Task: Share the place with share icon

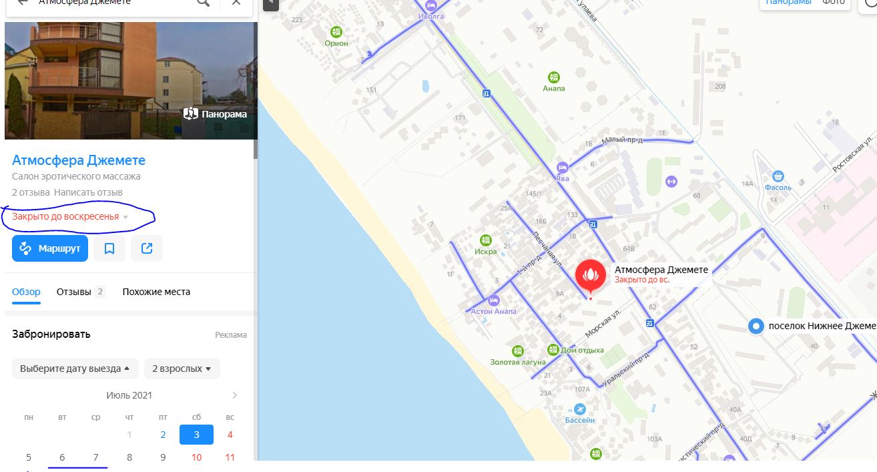Action: [147, 248]
